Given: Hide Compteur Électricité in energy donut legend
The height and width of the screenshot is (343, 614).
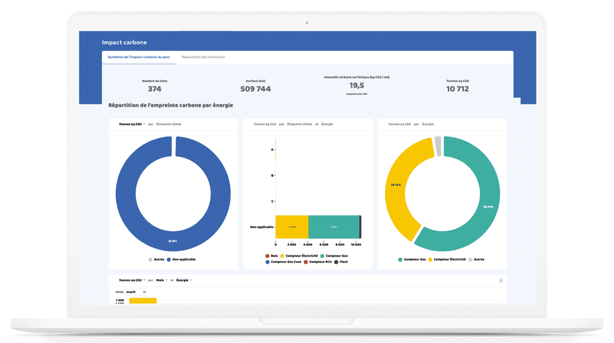Looking at the screenshot, I should point(431,260).
